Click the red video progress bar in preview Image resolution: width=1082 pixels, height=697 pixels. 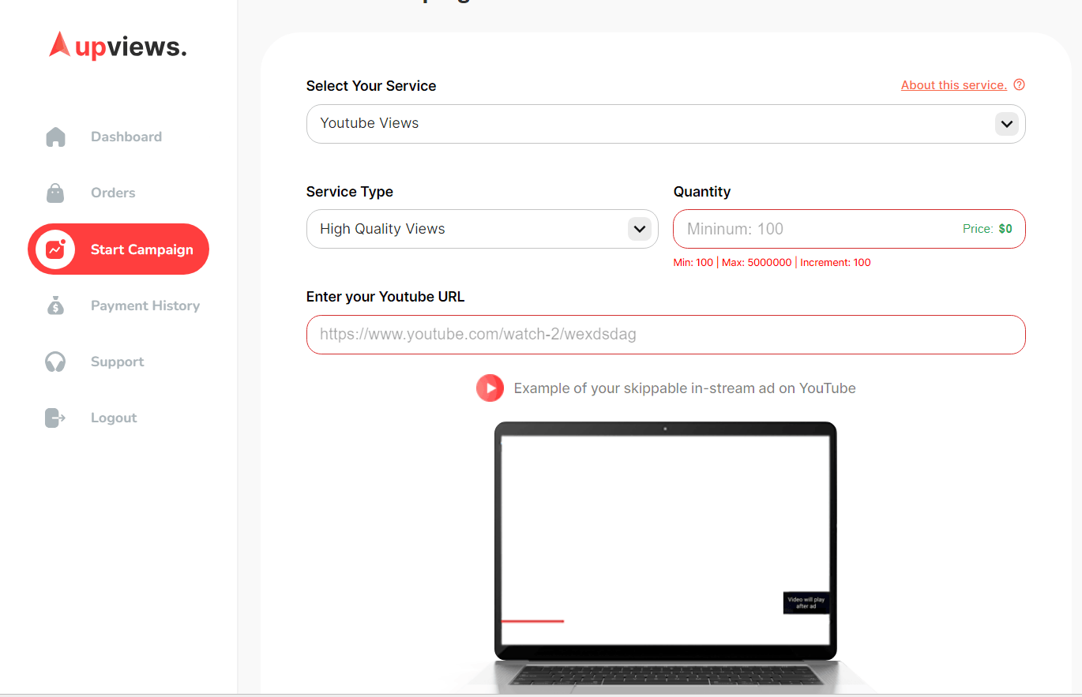click(532, 621)
